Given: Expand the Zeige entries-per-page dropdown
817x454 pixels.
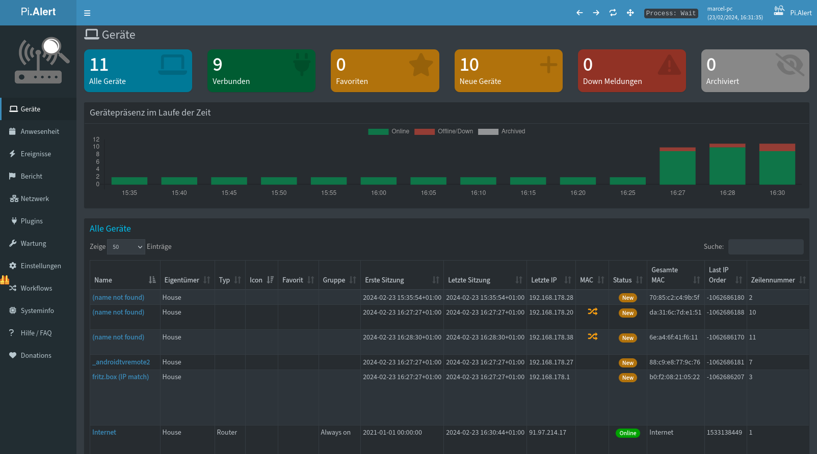Looking at the screenshot, I should (126, 247).
